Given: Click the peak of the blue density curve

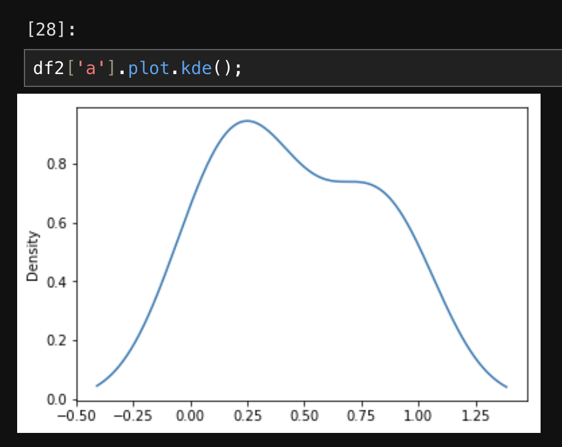Looking at the screenshot, I should (x=247, y=121).
